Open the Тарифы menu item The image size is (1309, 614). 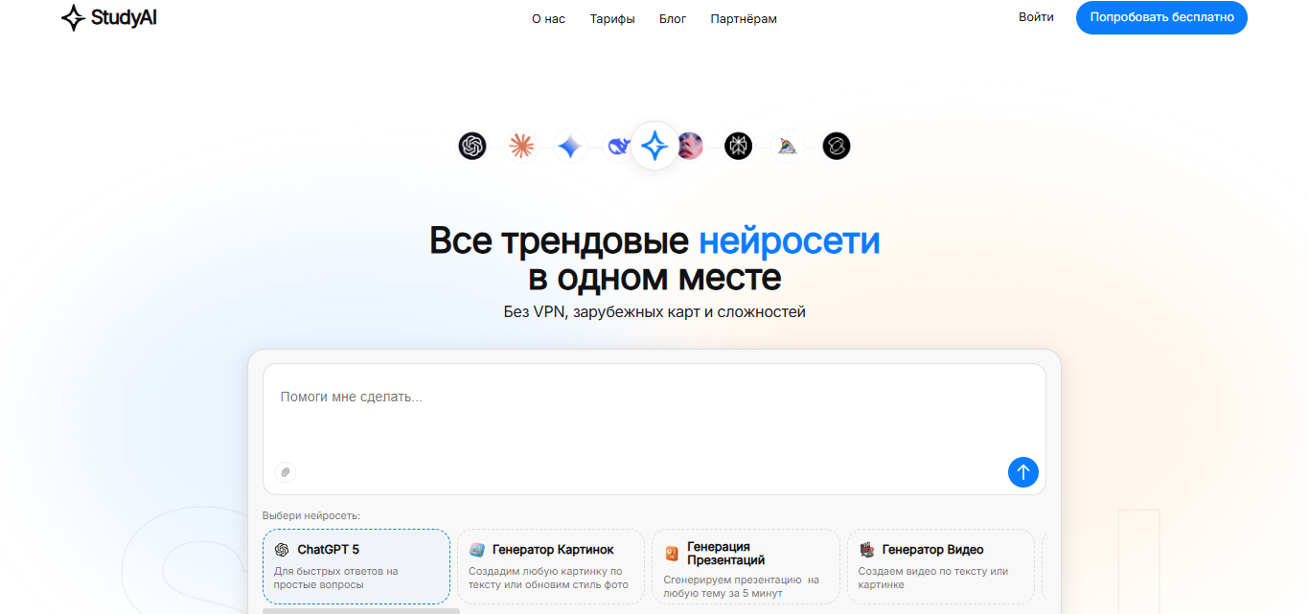[x=611, y=18]
